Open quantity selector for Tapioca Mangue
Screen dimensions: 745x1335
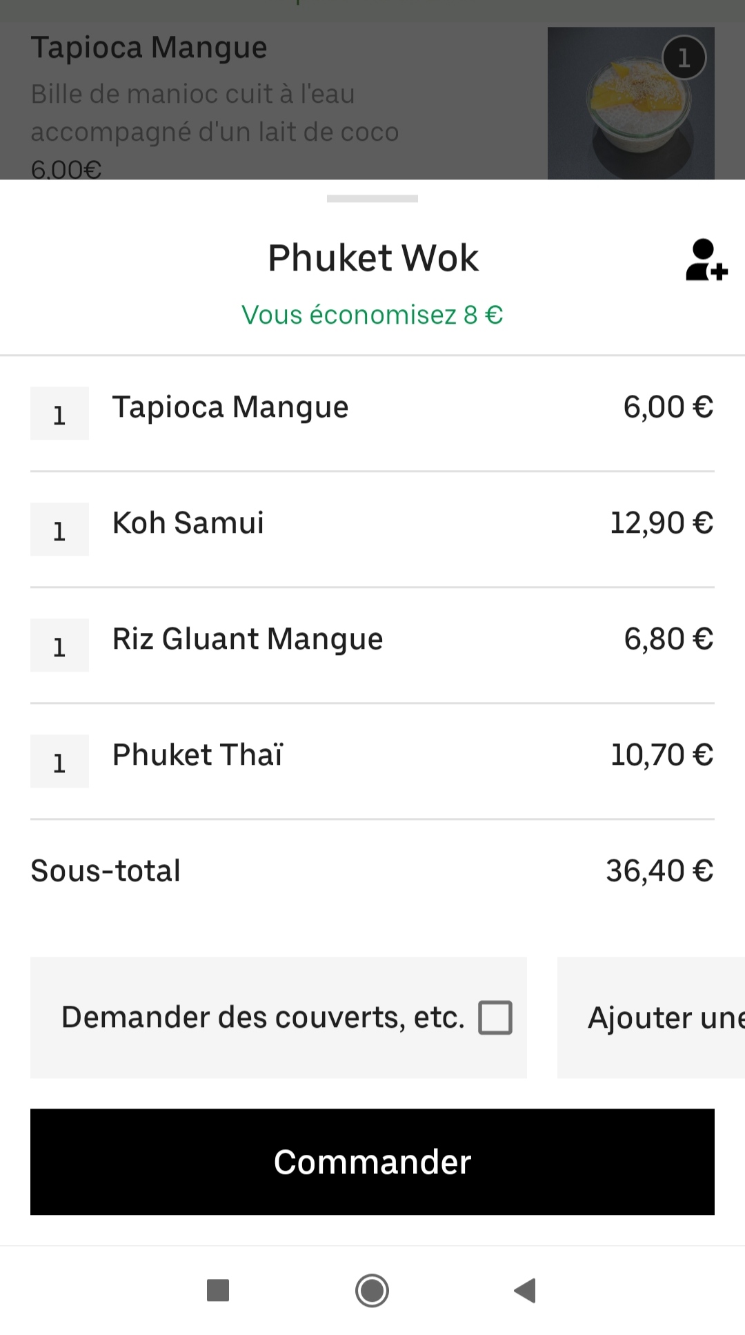tap(59, 413)
